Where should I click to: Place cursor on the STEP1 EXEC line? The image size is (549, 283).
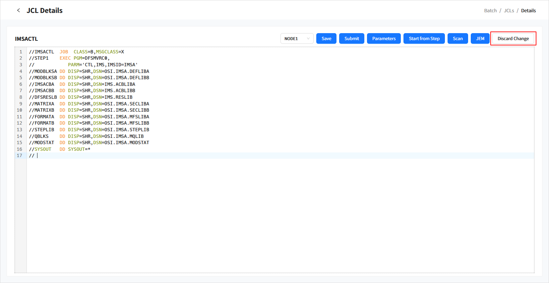pos(83,58)
